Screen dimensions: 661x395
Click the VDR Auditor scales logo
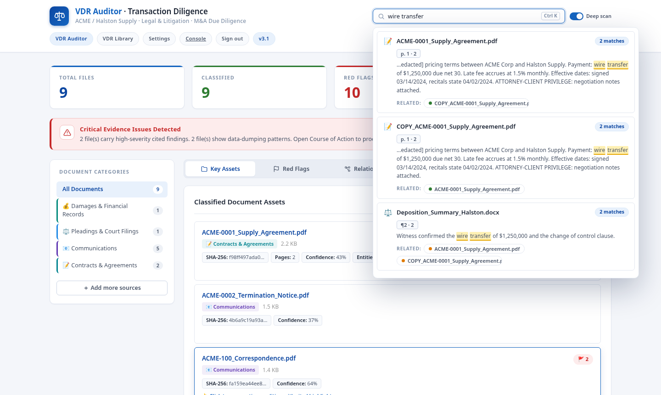point(59,16)
